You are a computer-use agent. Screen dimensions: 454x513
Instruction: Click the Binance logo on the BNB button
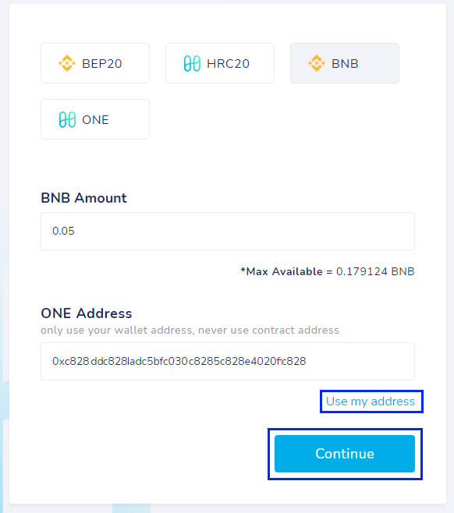(x=317, y=63)
